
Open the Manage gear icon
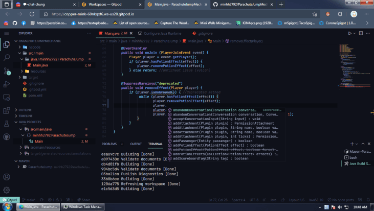tap(7, 190)
